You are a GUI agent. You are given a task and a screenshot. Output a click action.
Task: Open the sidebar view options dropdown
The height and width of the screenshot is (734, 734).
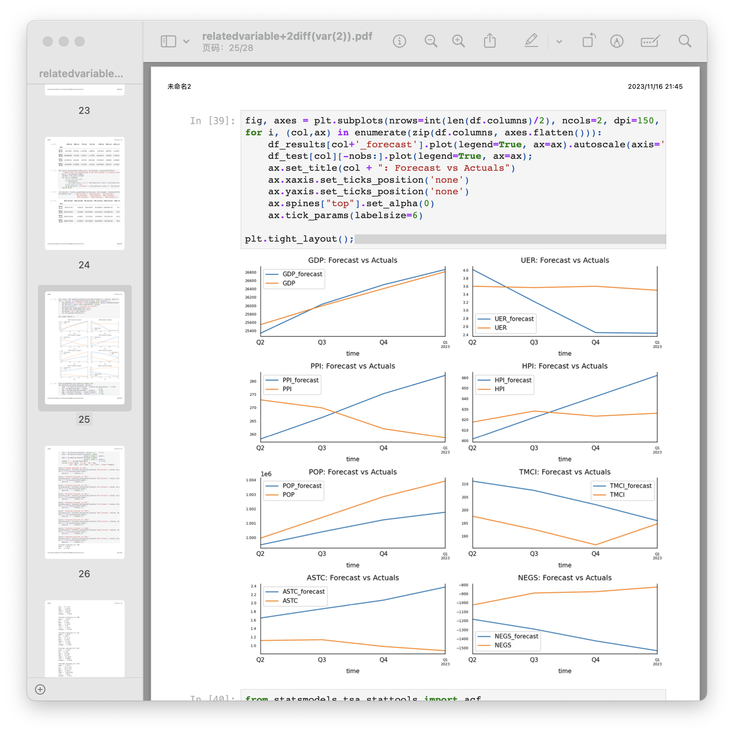tap(186, 41)
